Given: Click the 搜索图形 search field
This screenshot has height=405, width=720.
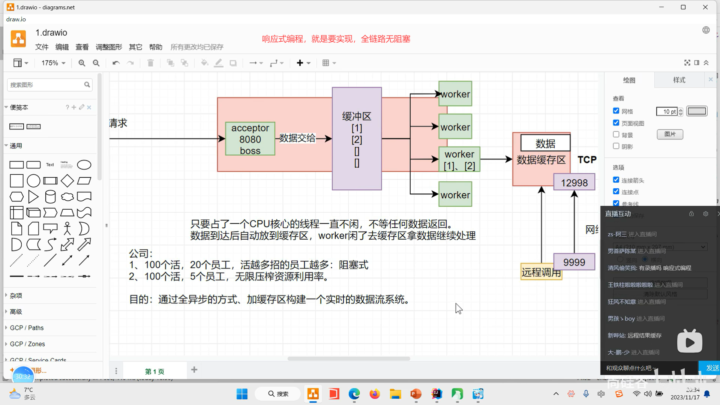Looking at the screenshot, I should tap(46, 85).
